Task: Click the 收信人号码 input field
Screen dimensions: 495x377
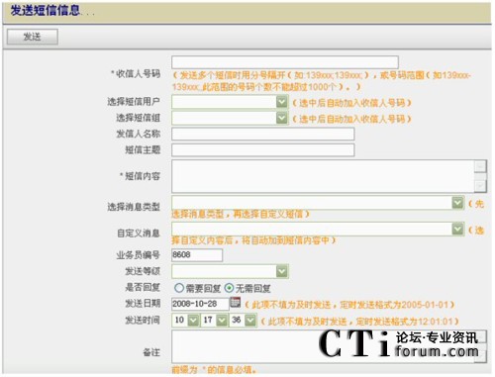Action: (285, 62)
